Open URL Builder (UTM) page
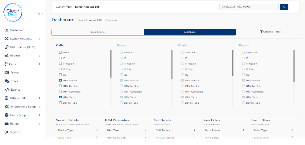Screen dimensions: 305x145 pos(23,47)
